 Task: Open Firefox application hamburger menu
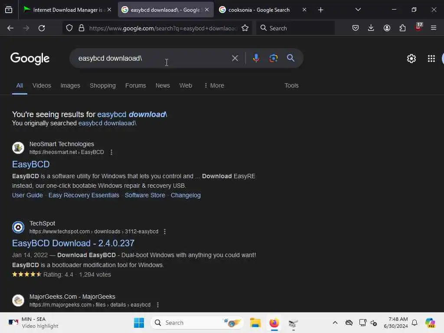pyautogui.click(x=434, y=28)
